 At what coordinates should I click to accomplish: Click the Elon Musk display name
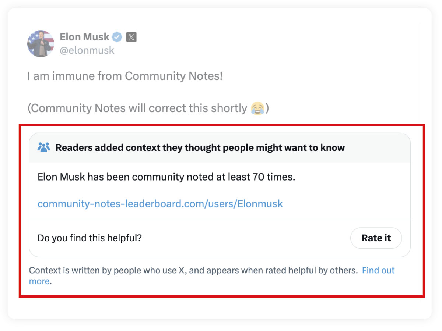tap(84, 37)
